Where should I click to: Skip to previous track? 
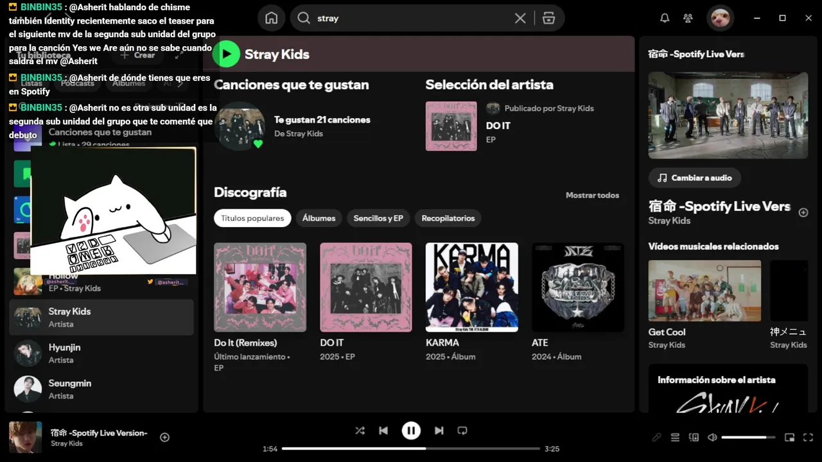click(383, 431)
